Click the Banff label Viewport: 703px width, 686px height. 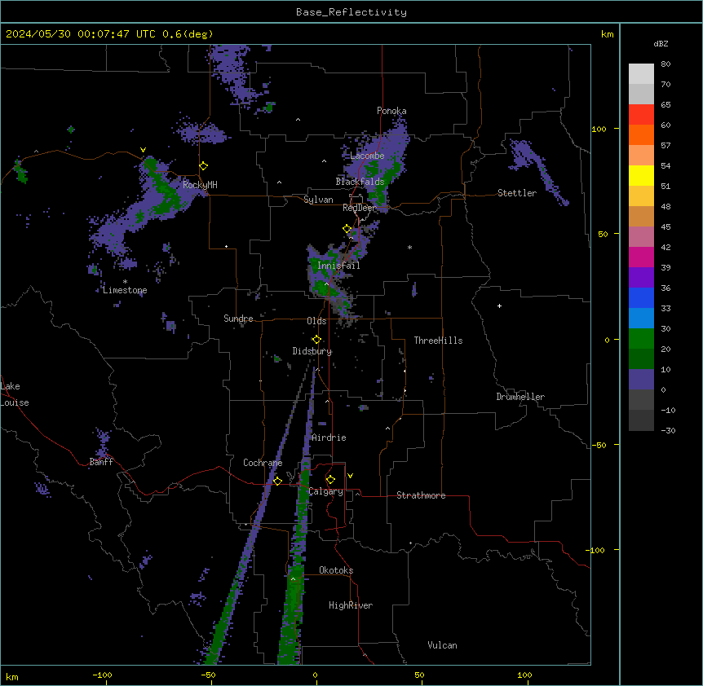101,462
